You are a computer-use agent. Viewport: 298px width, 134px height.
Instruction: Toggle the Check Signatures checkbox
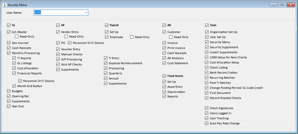207,108
